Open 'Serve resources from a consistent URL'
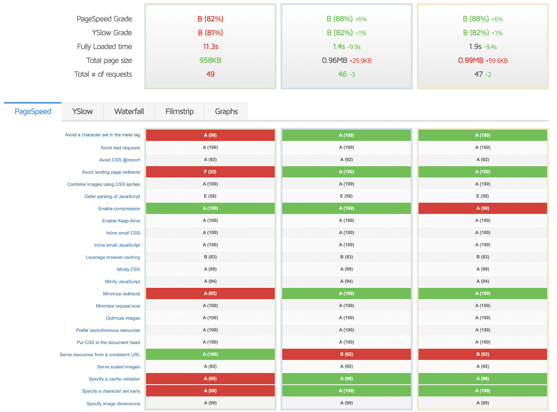 coord(100,355)
